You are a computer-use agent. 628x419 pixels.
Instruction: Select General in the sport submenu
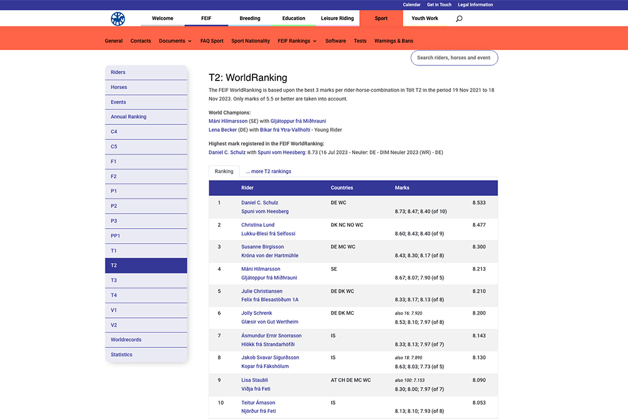coord(114,41)
